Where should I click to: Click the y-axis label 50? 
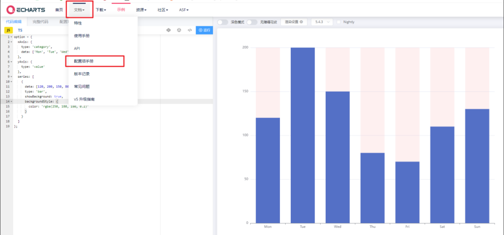point(246,179)
